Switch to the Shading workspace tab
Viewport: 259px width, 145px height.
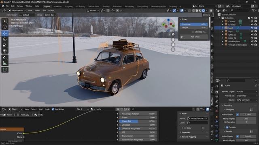point(106,6)
